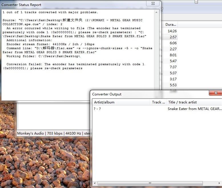222x188 pixels.
Task: Select the 2:57 duration track in playlist
Action: coord(173,37)
